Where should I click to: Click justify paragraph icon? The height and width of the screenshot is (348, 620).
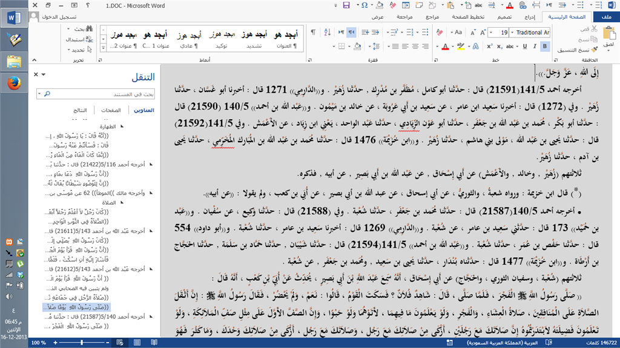click(x=395, y=46)
